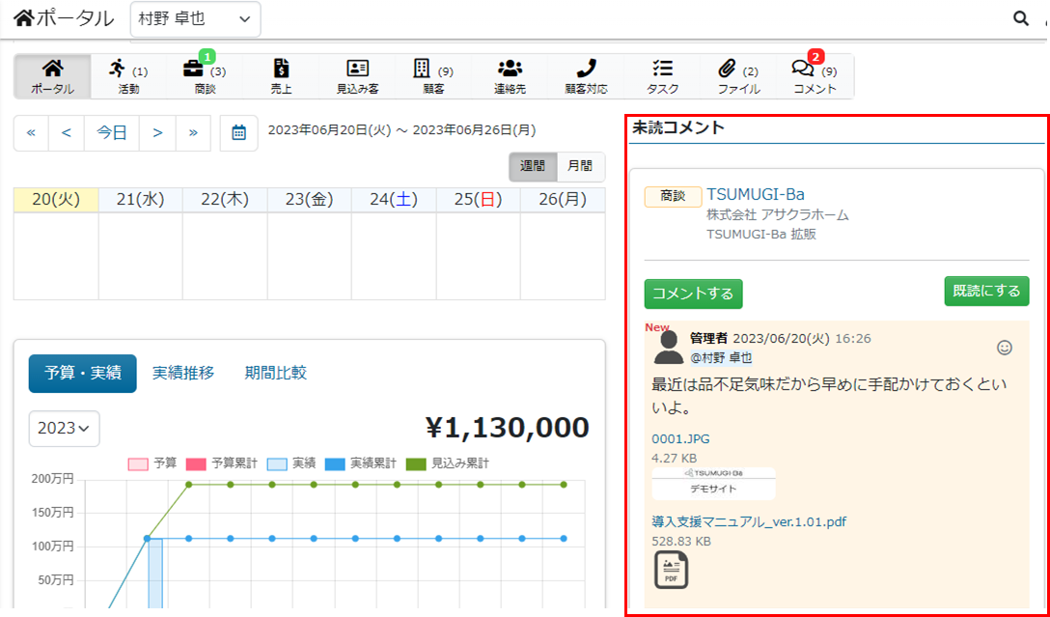The image size is (1050, 617).
Task: Click the 管理者 user avatar
Action: coord(668,347)
